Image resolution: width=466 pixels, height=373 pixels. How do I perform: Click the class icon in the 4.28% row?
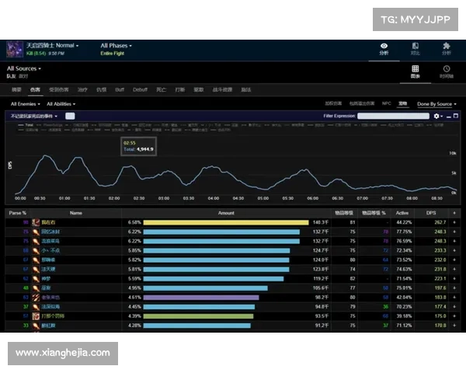pos(36,326)
